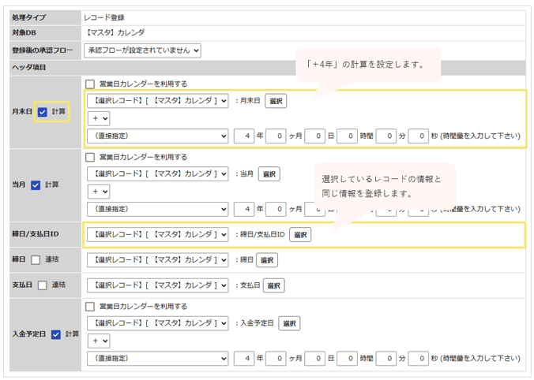
Task: Click 選択 button next to 月末日
Action: (276, 101)
